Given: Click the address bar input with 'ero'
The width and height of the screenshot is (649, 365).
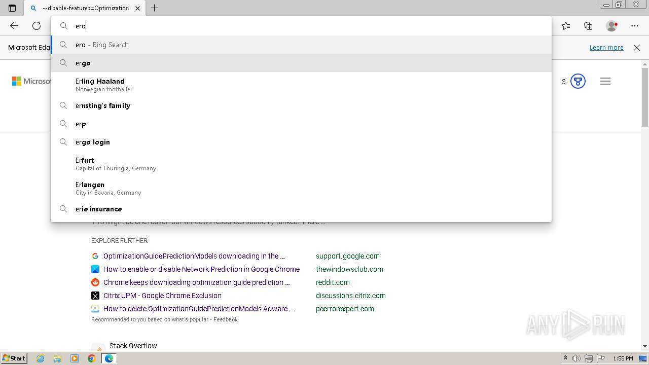Looking at the screenshot, I should [301, 26].
